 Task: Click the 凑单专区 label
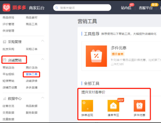[113, 115]
